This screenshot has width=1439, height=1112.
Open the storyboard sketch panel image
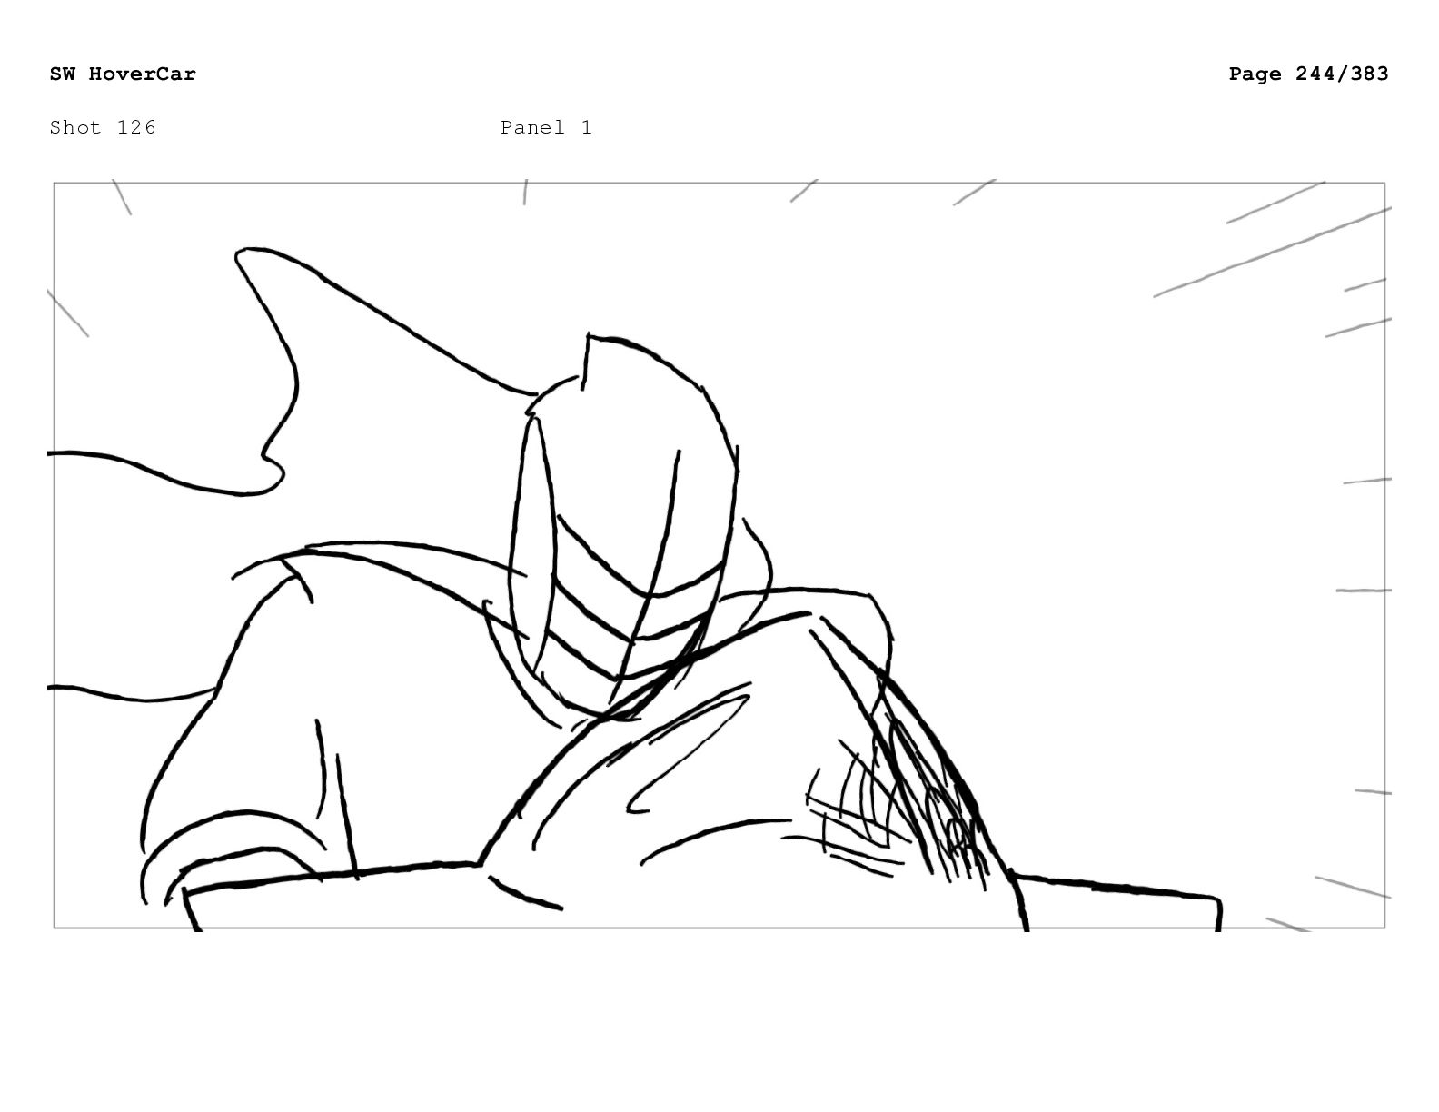pos(719,555)
